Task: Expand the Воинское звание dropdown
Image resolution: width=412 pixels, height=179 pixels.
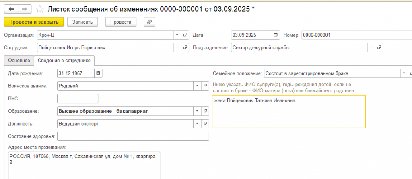Action: (x=197, y=86)
